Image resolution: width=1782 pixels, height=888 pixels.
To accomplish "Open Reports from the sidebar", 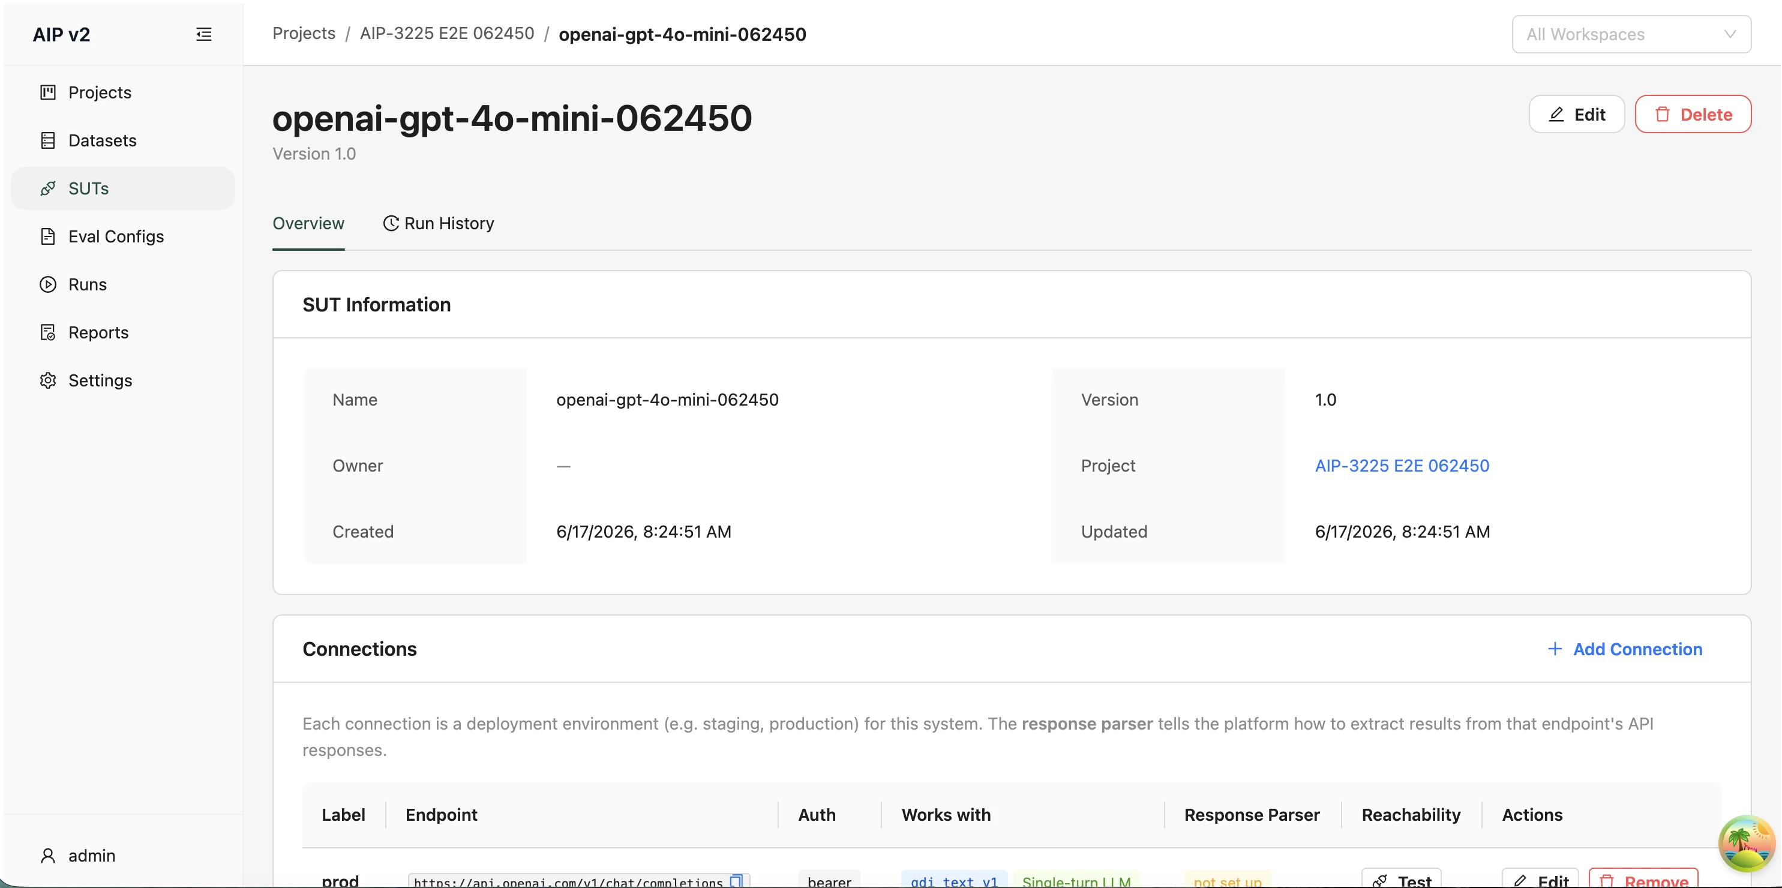I will pyautogui.click(x=123, y=332).
